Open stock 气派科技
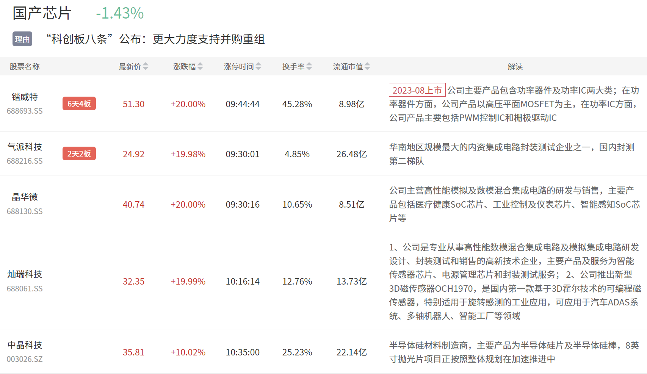Image resolution: width=647 pixels, height=374 pixels. pos(25,147)
